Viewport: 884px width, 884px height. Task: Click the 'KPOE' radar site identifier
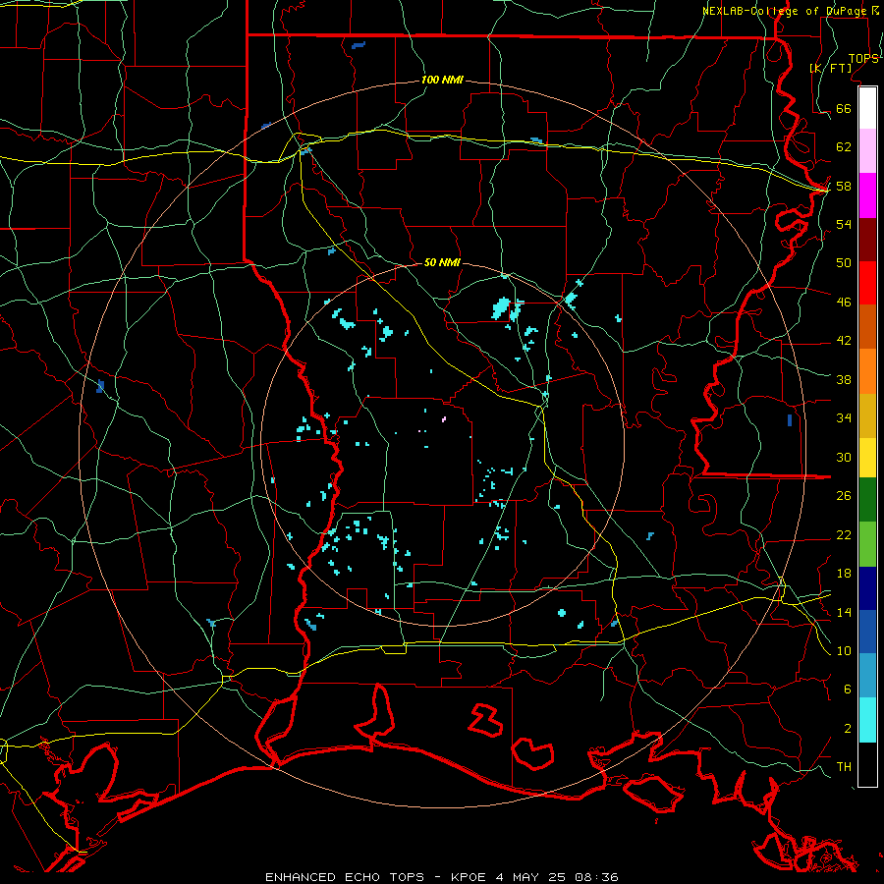pos(469,877)
